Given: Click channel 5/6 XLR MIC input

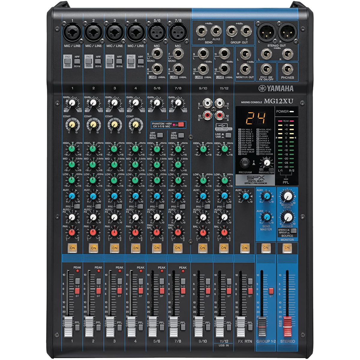Looking at the screenshot, I should pyautogui.click(x=157, y=32).
